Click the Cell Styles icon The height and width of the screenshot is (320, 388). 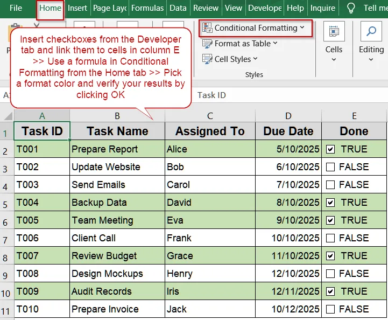[x=207, y=59]
